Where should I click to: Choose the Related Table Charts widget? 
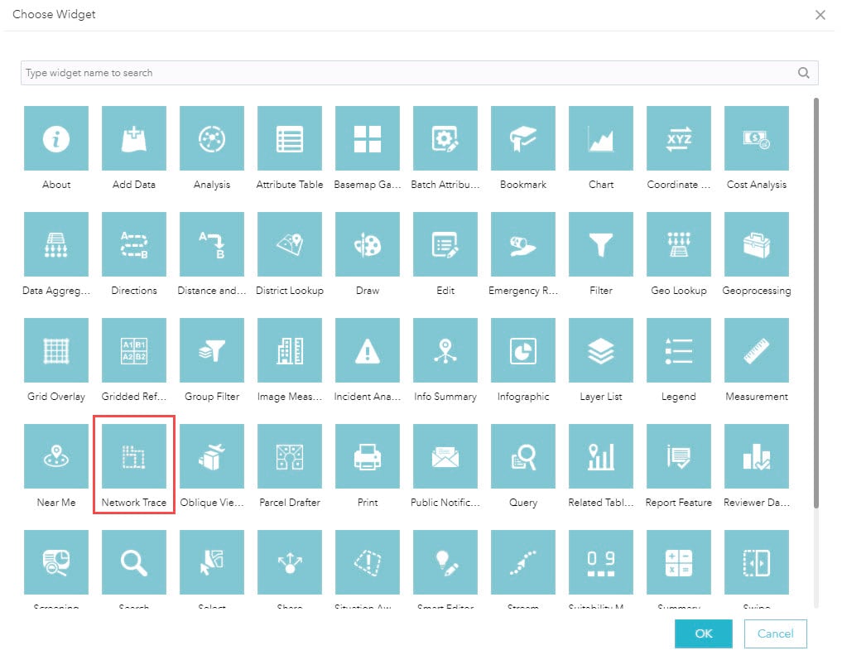click(x=601, y=456)
